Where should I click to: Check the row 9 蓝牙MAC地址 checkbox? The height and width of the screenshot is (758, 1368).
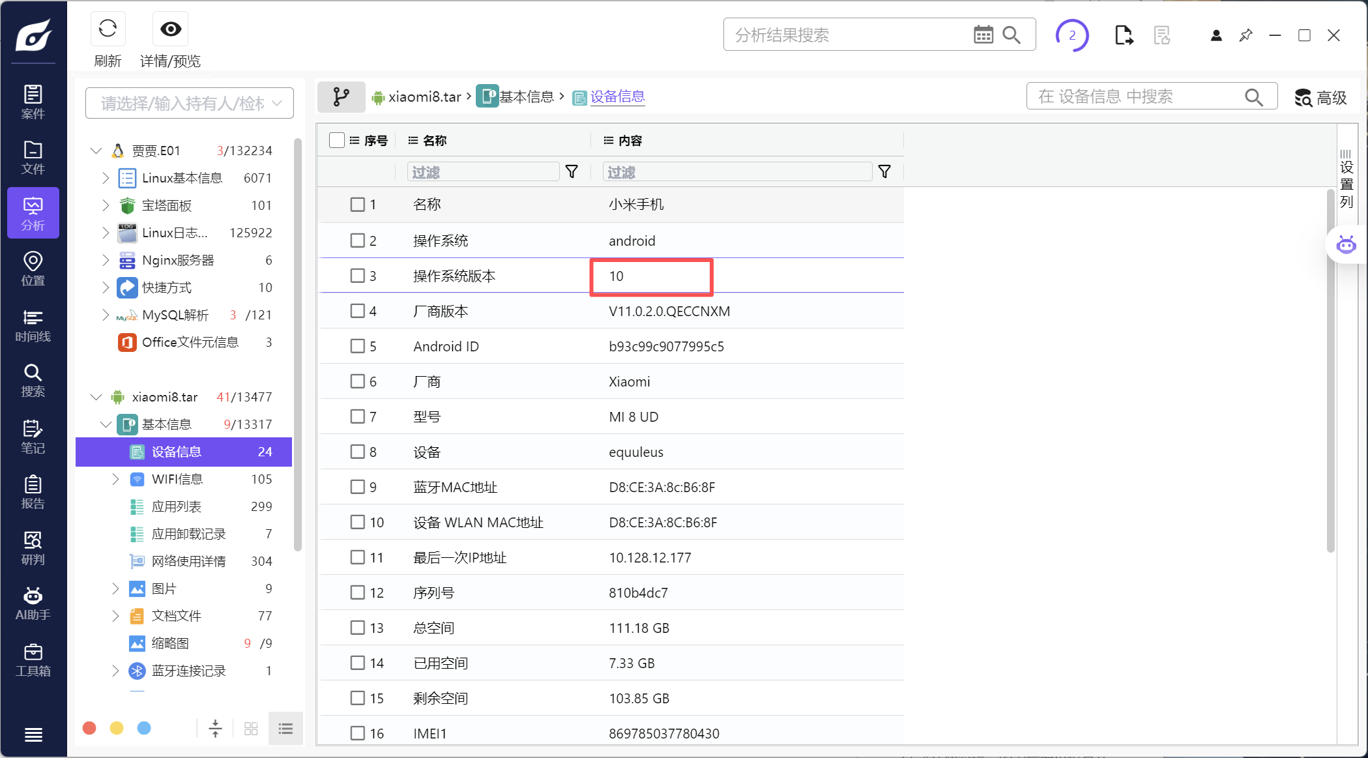coord(357,487)
